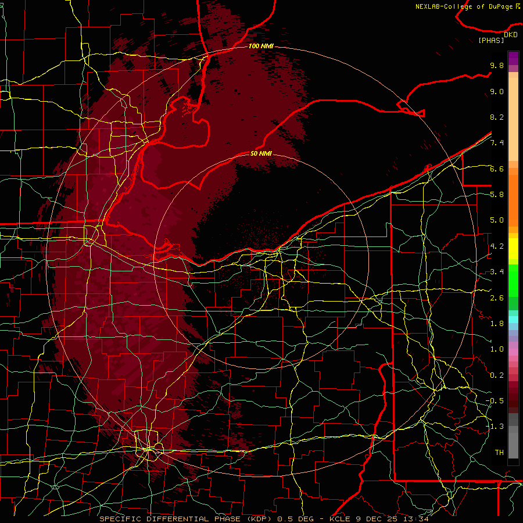
Task: Pick the bright yellow swatch on the scale
Action: [x=513, y=249]
